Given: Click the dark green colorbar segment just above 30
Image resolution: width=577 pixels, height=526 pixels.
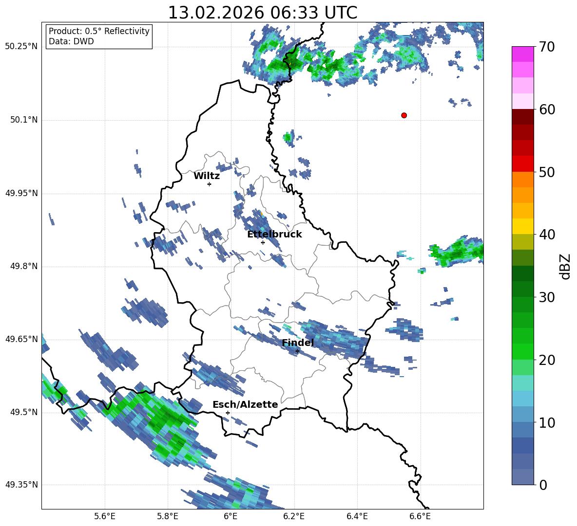Looking at the screenshot, I should (522, 289).
